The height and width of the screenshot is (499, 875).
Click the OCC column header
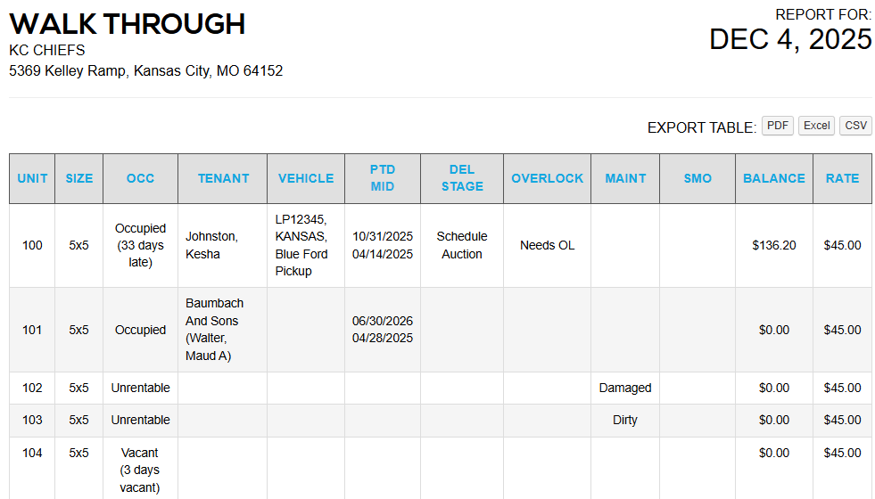[x=140, y=178]
